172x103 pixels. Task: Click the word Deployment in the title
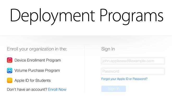click(53, 16)
